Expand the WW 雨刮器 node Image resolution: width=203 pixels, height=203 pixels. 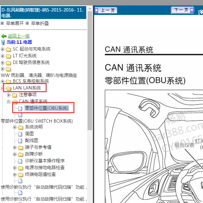point(2,69)
